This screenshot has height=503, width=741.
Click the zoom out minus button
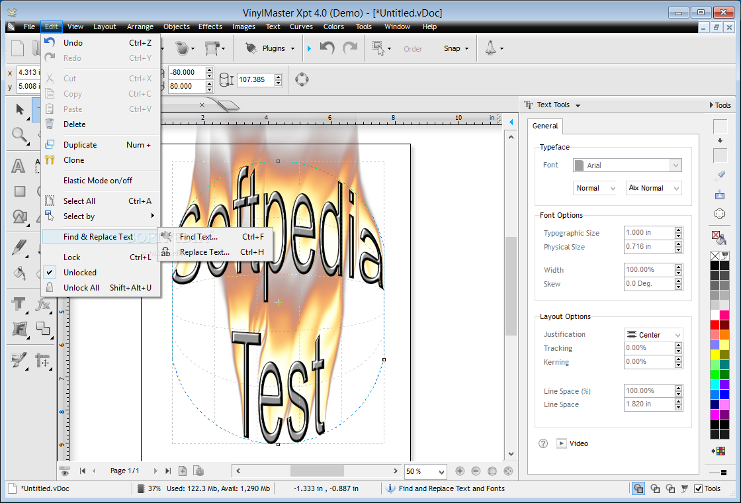[476, 471]
